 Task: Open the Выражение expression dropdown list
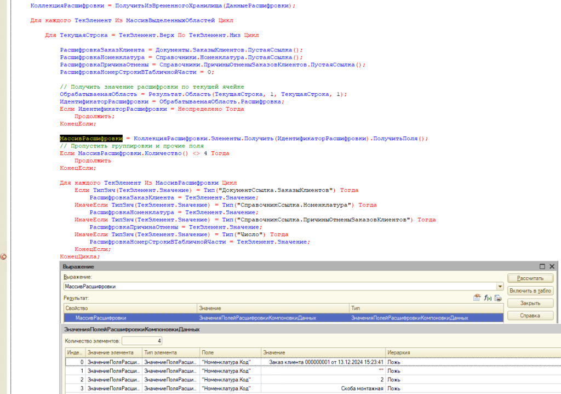point(499,287)
